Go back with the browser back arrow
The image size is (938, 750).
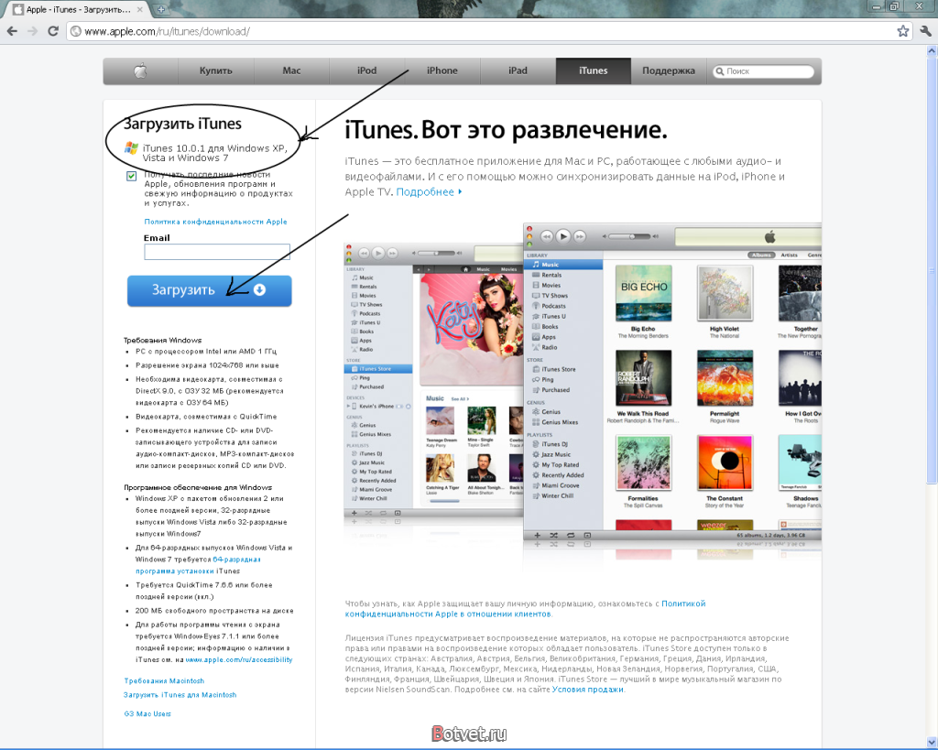[x=12, y=31]
